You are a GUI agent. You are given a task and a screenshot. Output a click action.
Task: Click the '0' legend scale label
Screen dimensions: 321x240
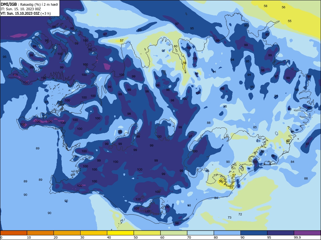(x=1, y=237)
